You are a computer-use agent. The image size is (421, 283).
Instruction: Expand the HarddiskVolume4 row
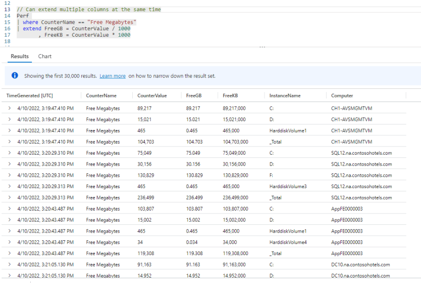click(x=9, y=242)
